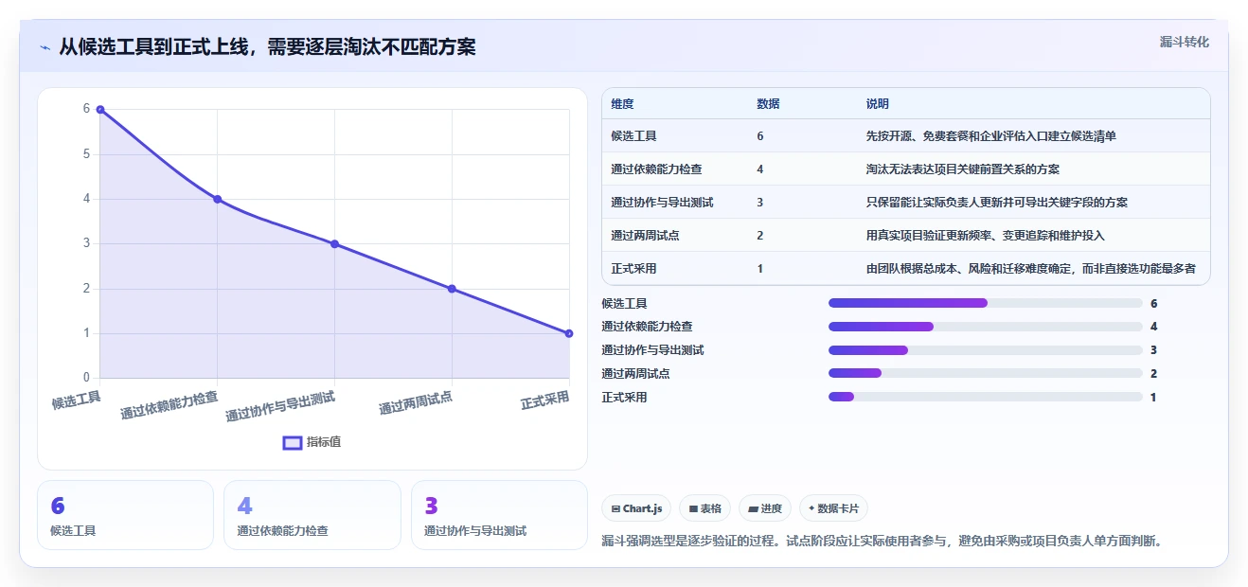Click the summary card showing 3 通过协作与导出测试
The width and height of the screenshot is (1248, 587).
click(x=500, y=515)
